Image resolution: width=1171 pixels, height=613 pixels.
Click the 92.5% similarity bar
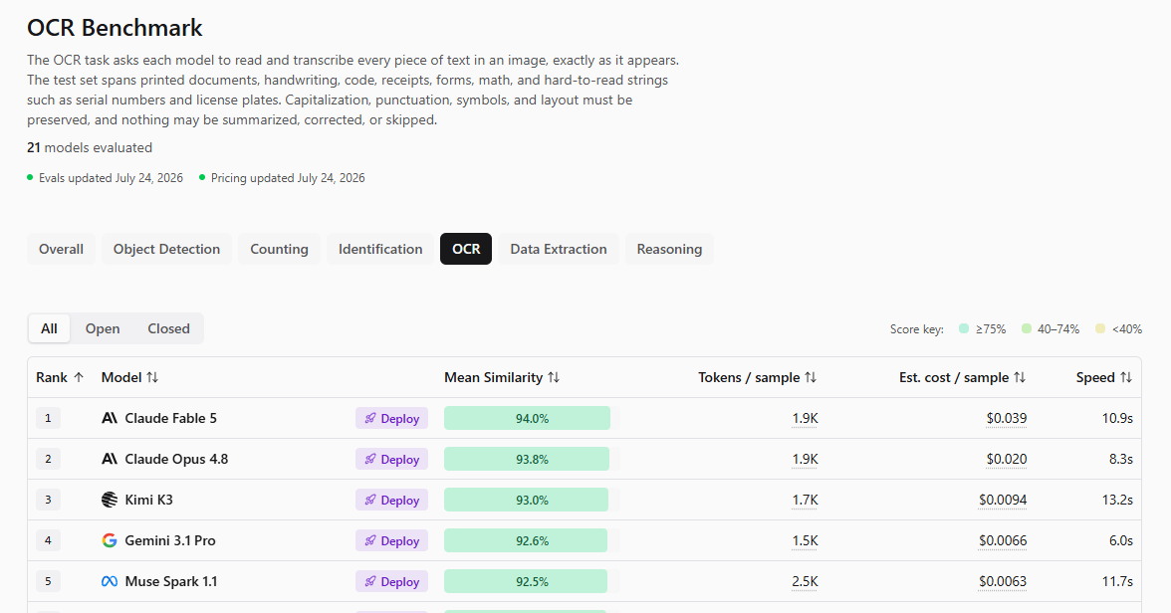click(526, 581)
